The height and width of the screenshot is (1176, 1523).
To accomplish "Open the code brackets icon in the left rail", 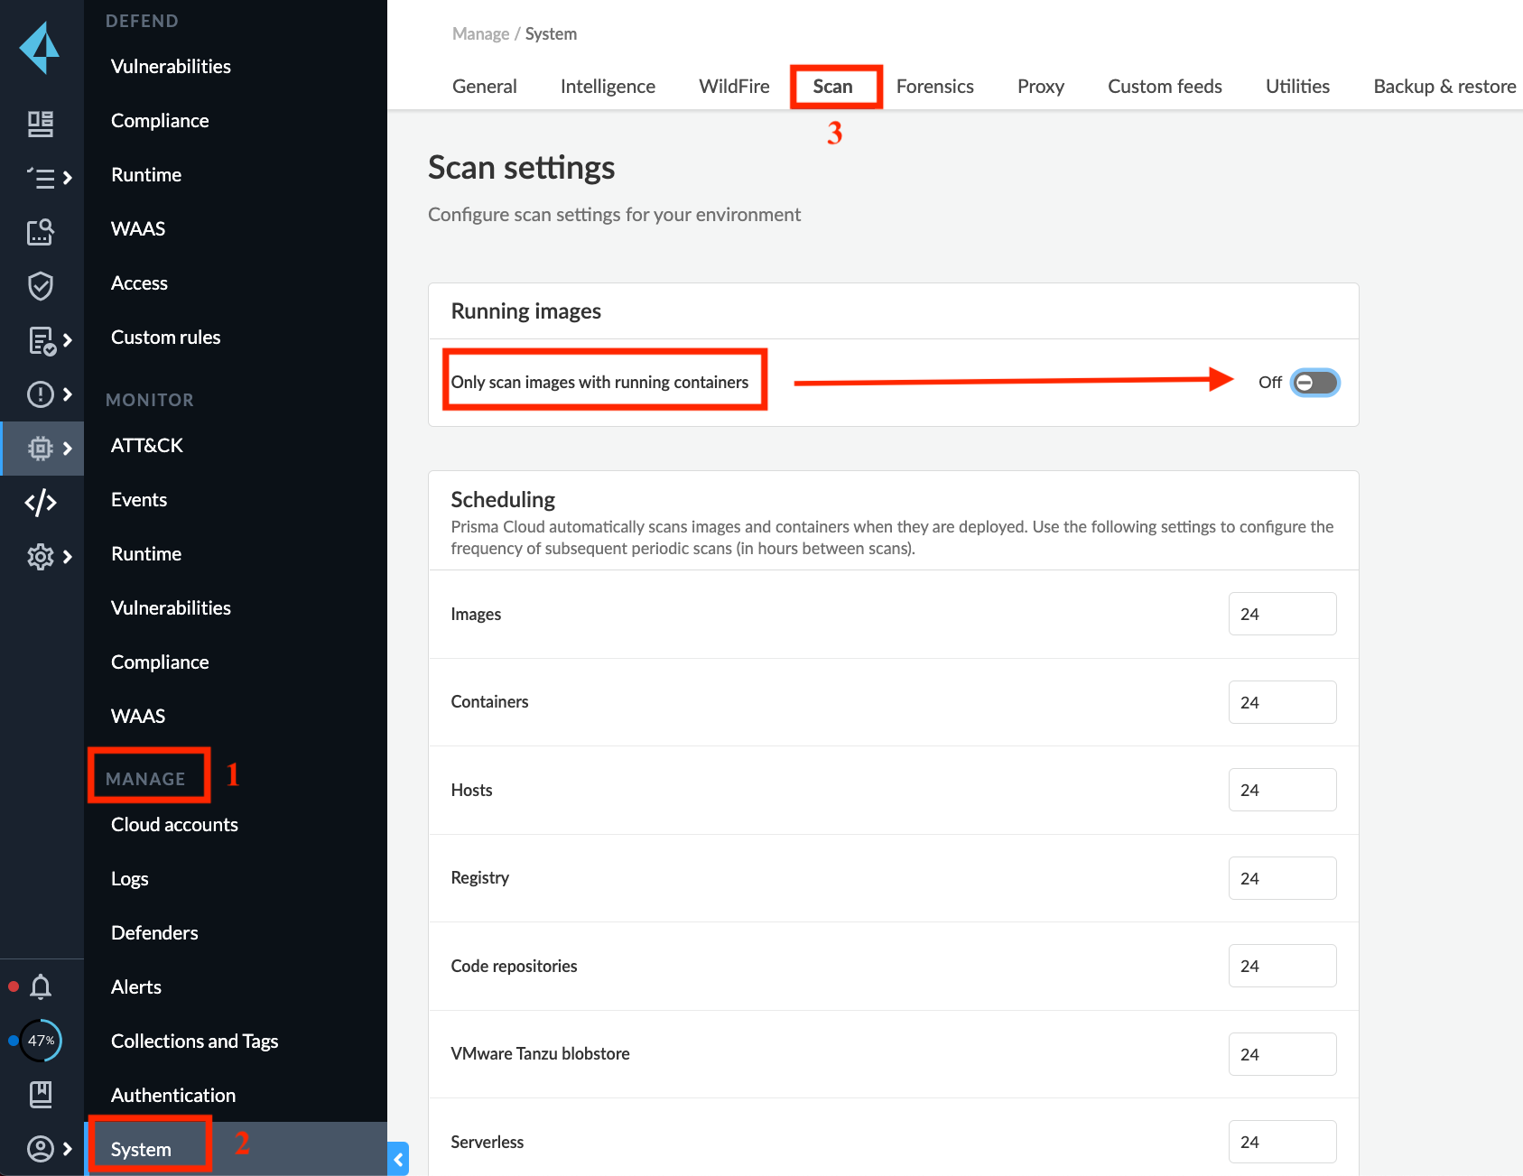I will (x=41, y=503).
